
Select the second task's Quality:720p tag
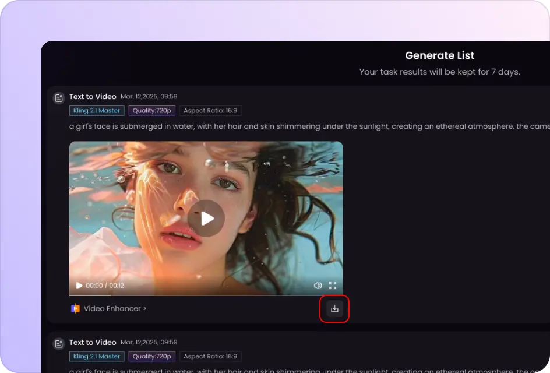coord(151,356)
